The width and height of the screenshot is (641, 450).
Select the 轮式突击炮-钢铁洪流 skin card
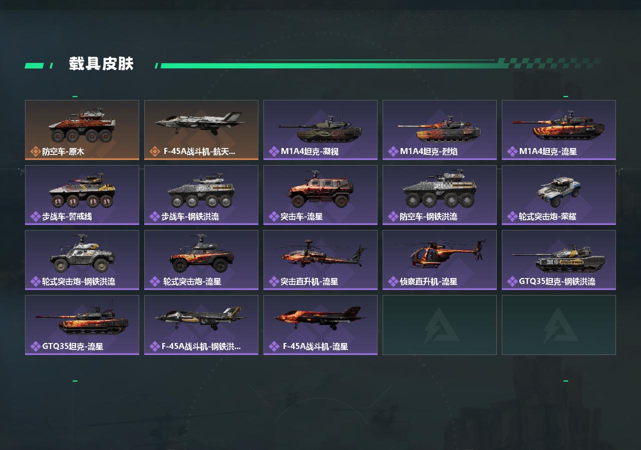coord(82,260)
